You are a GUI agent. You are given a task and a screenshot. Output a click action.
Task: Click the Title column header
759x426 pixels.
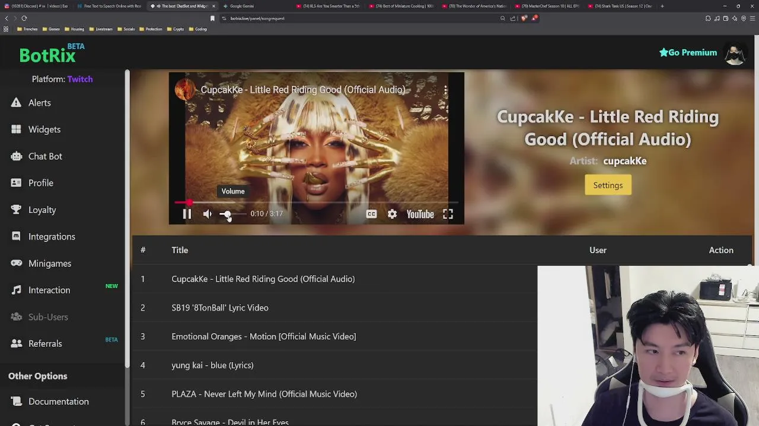coord(180,250)
